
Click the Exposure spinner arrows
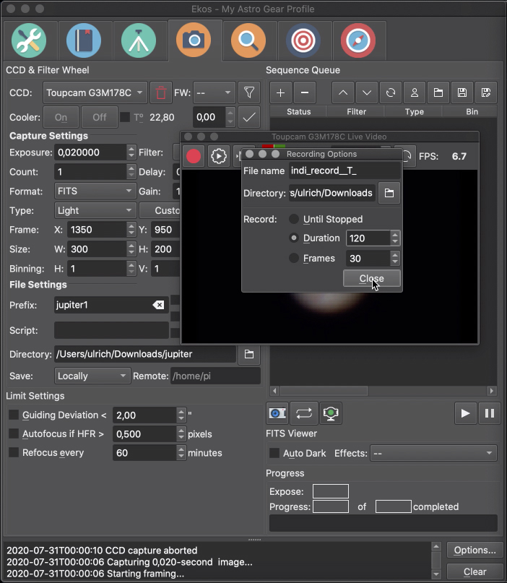click(x=131, y=152)
